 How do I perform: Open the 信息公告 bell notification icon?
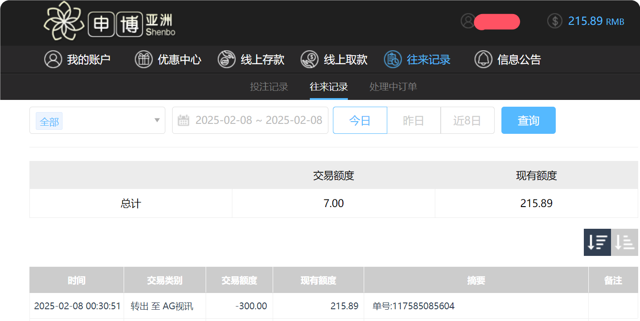tap(483, 59)
